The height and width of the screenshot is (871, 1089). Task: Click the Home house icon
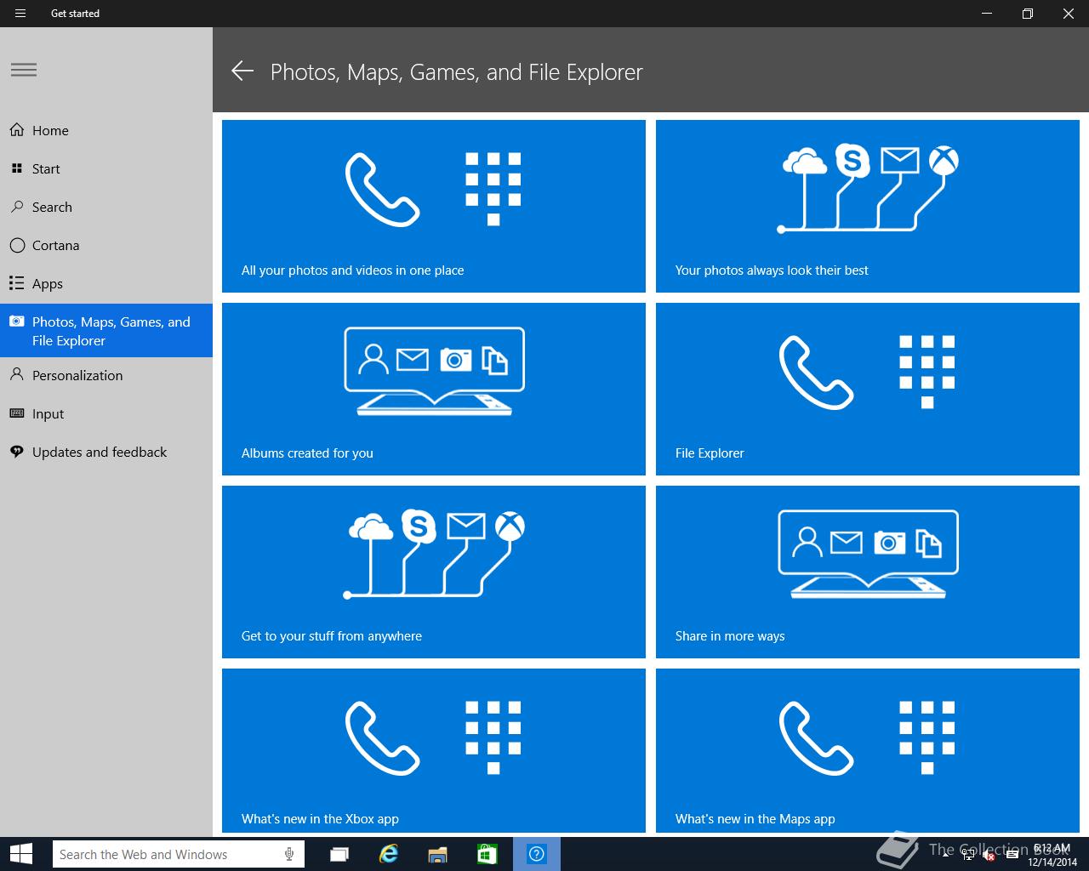coord(17,130)
